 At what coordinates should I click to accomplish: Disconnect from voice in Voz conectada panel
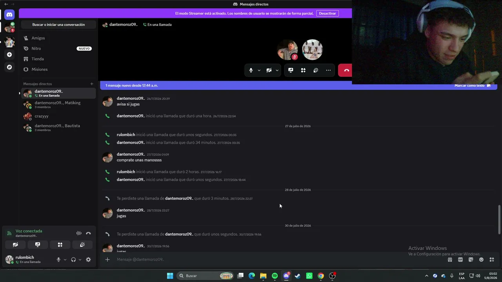[88, 233]
